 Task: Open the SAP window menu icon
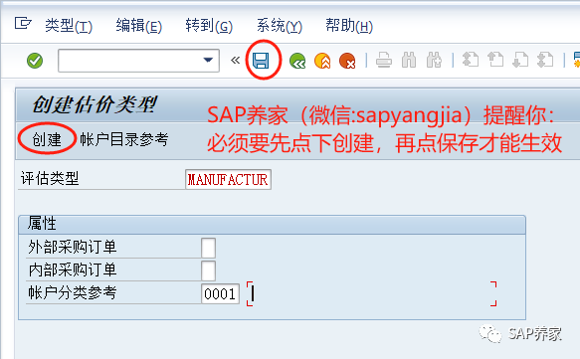click(23, 23)
